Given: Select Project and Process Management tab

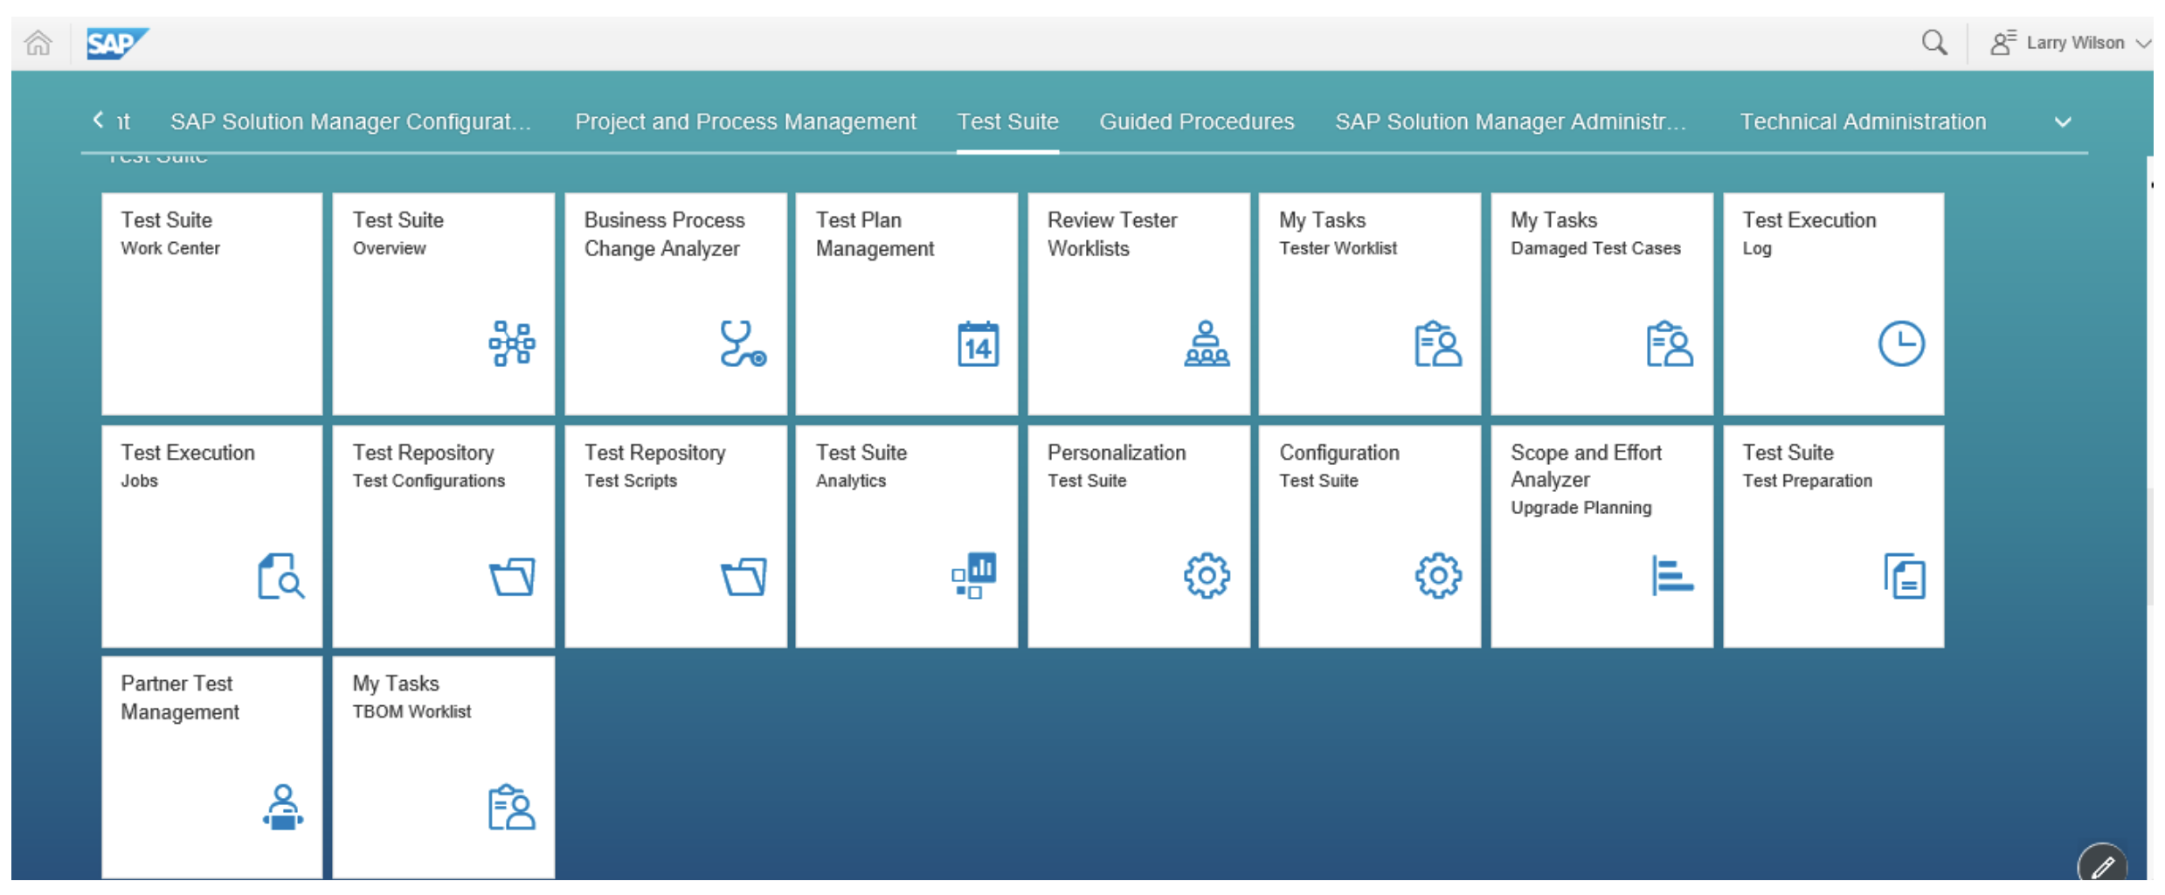Looking at the screenshot, I should (745, 121).
